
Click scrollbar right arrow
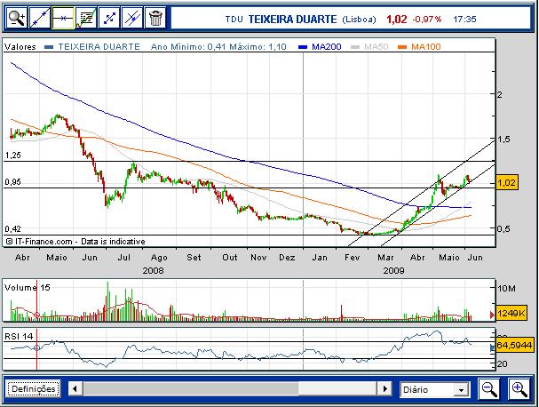[385, 389]
